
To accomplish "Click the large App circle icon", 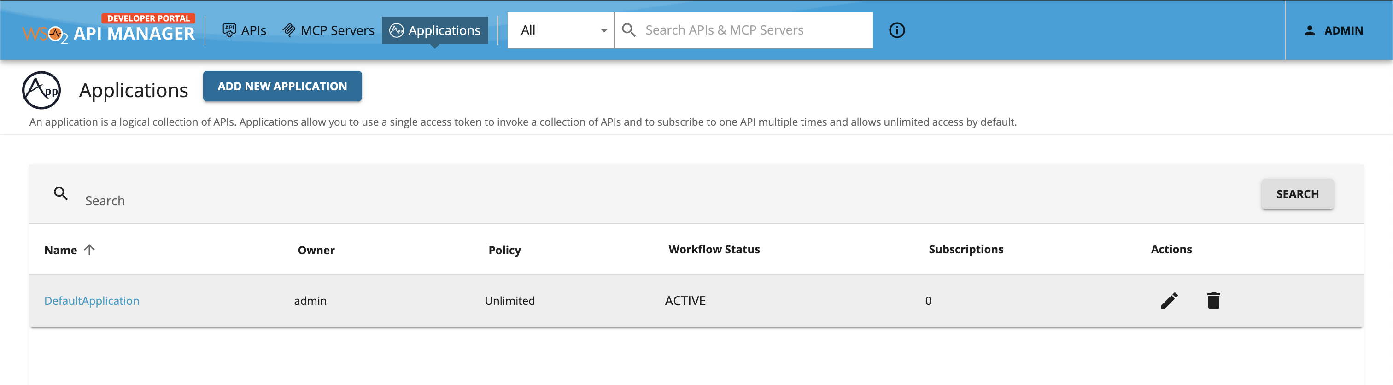I will click(x=41, y=90).
